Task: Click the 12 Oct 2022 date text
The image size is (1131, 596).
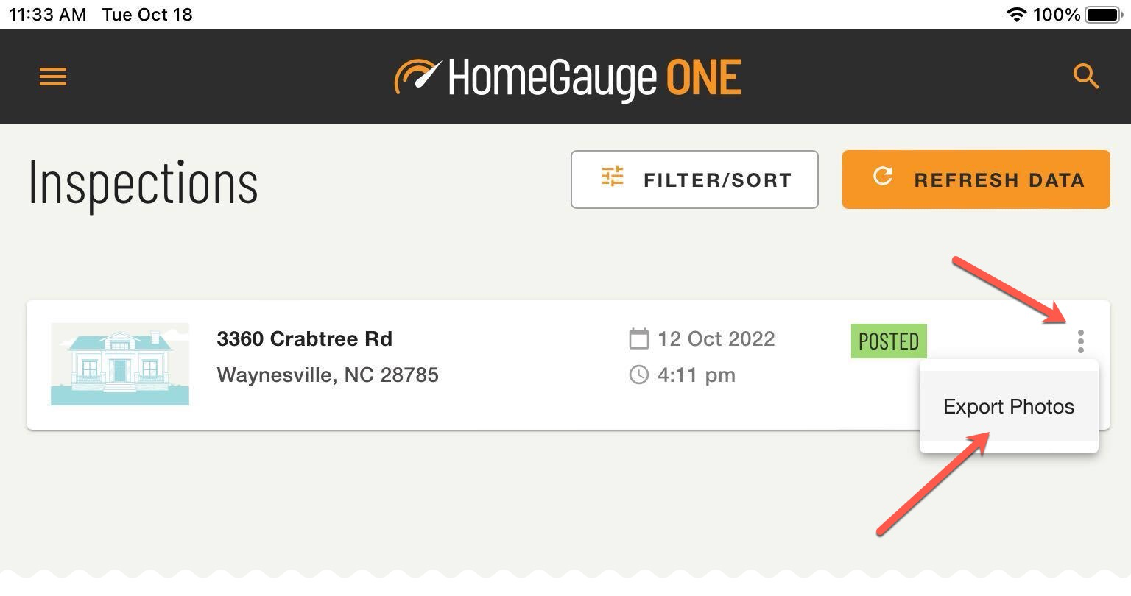Action: (716, 339)
